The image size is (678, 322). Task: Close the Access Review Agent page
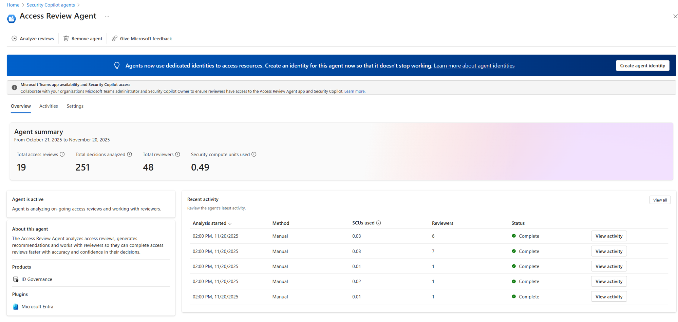click(675, 16)
